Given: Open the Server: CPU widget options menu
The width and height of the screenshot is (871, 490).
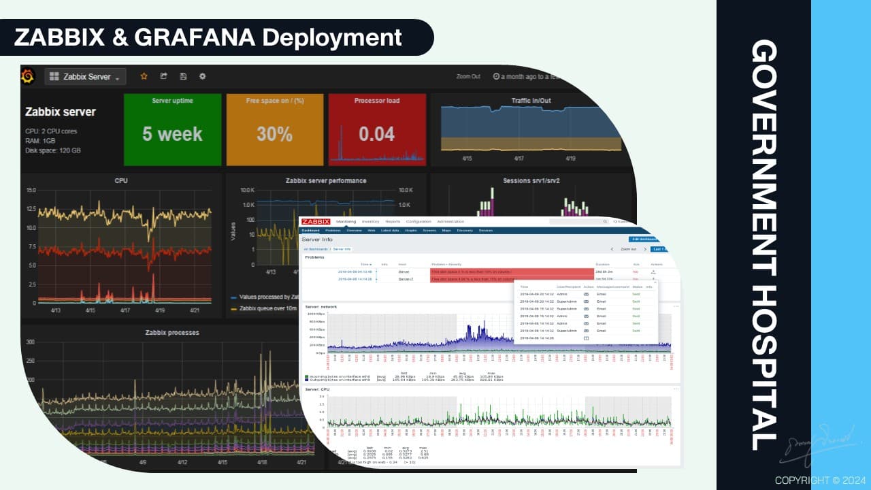Looking at the screenshot, I should [676, 389].
